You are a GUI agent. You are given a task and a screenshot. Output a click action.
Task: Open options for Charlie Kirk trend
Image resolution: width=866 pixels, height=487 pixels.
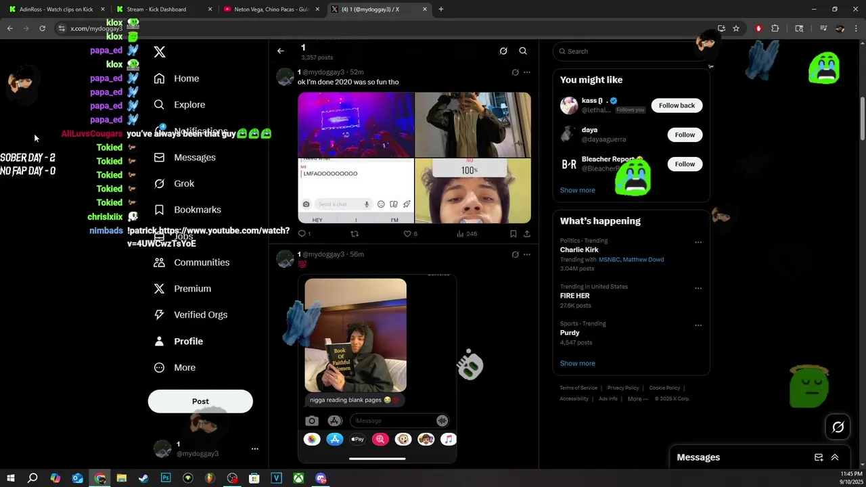(x=698, y=242)
